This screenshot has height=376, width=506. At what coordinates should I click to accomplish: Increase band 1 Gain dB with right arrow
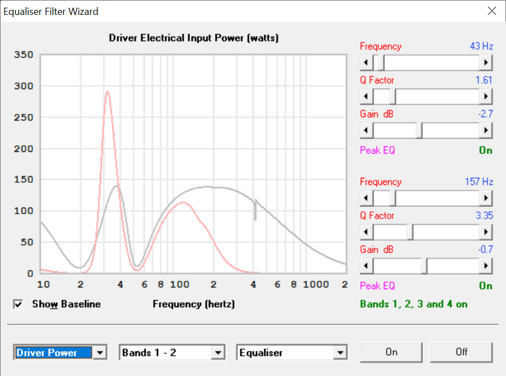pyautogui.click(x=486, y=130)
